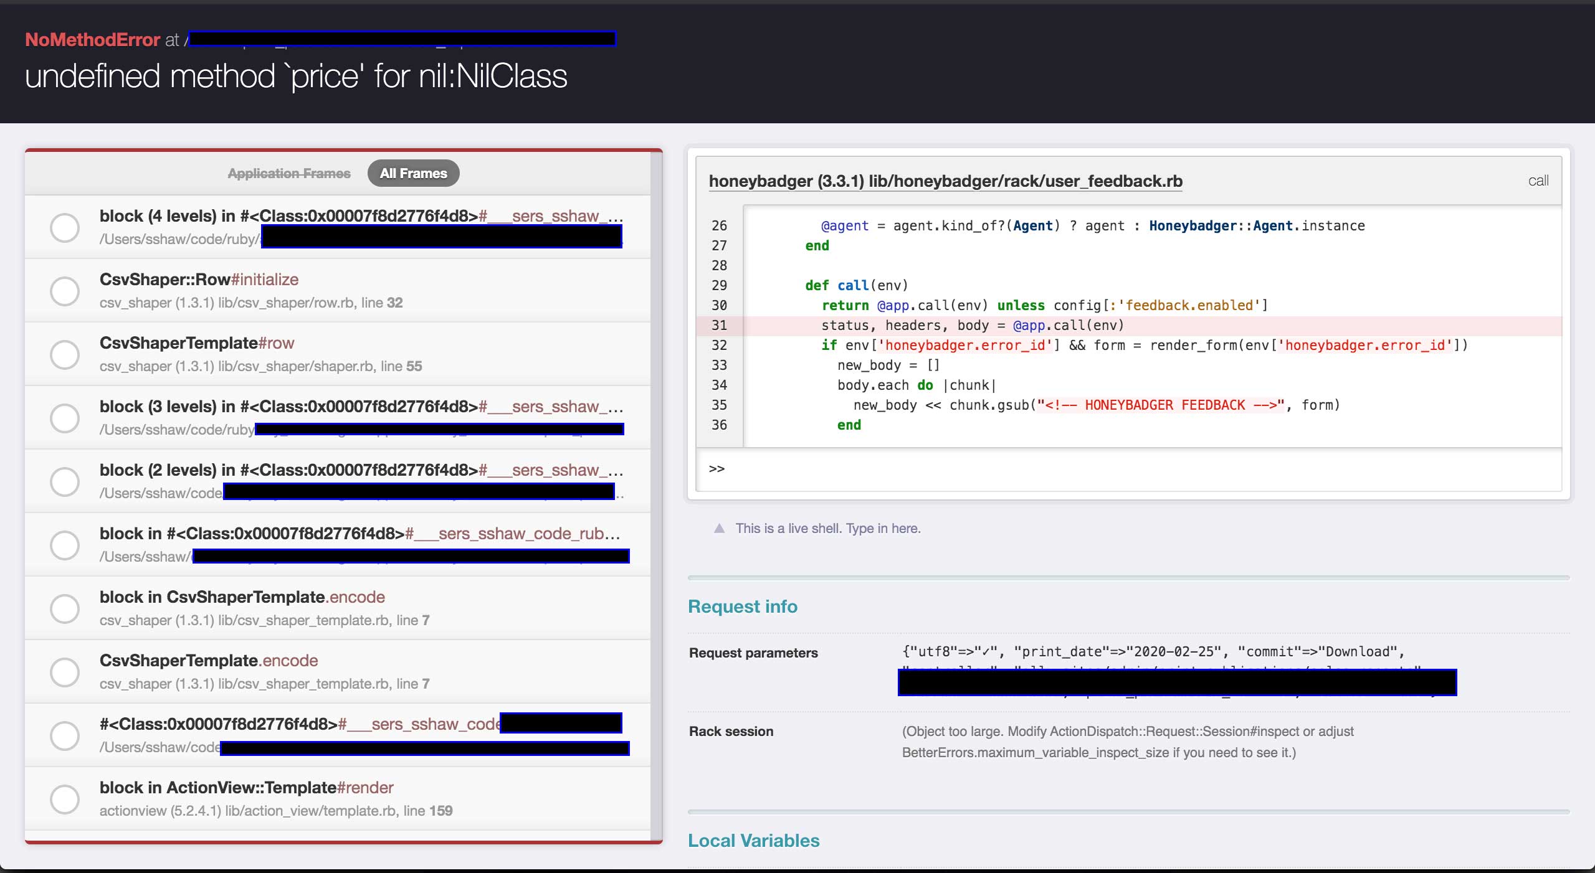Select the radio button beside CsvShaper::Row#initialize frame
Screen dimensions: 1595x873
point(65,291)
